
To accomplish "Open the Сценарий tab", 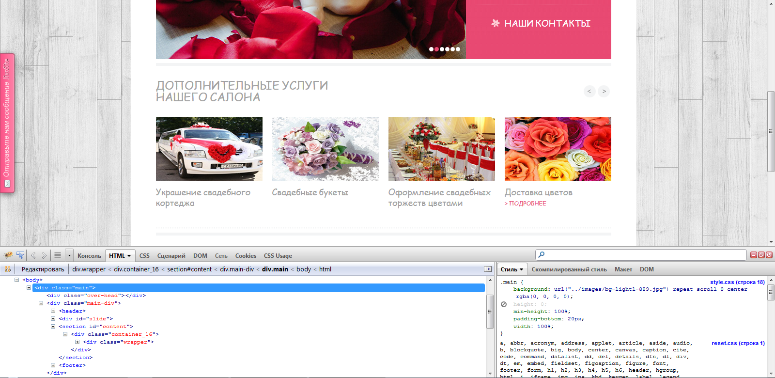I will (171, 255).
